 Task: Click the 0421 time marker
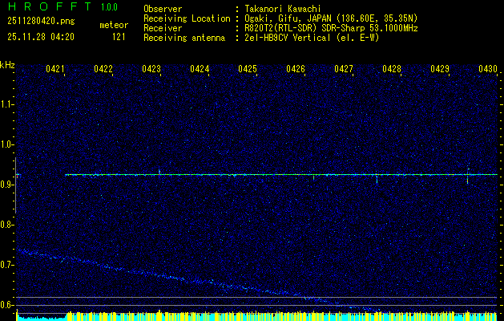[55, 70]
